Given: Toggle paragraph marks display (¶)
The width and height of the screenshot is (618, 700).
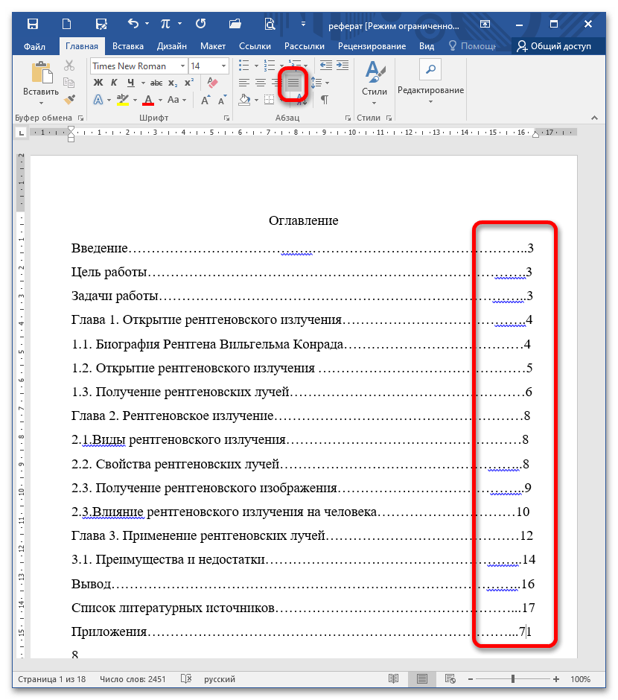Looking at the screenshot, I should pos(324,100).
